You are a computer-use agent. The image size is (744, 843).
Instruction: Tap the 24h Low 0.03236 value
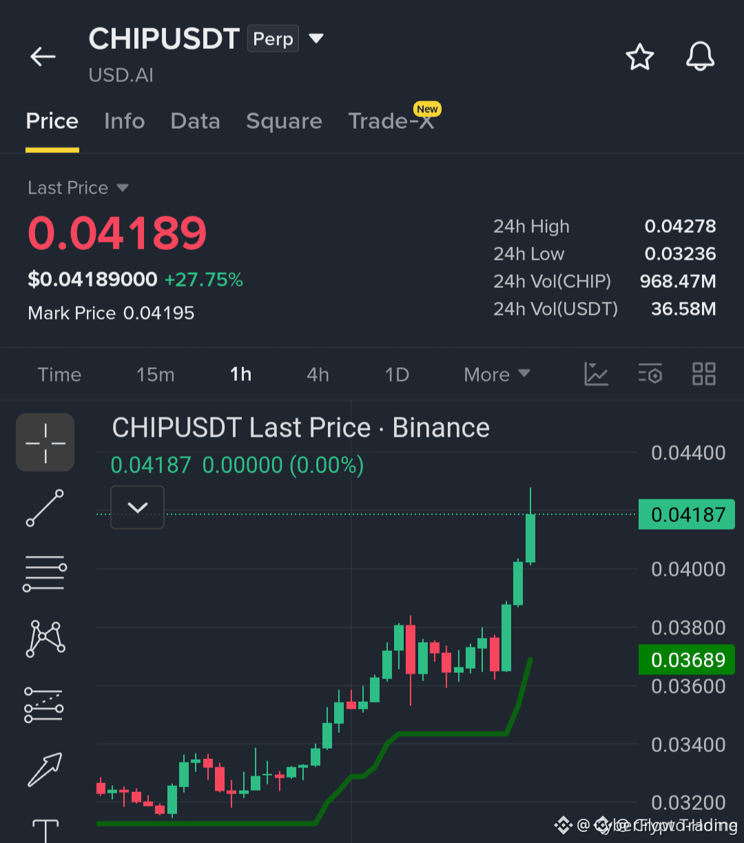tap(680, 254)
